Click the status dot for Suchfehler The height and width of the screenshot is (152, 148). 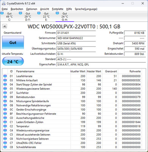coord(5,93)
